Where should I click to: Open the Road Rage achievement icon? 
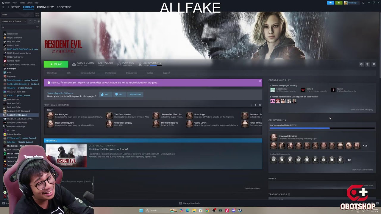[190, 116]
